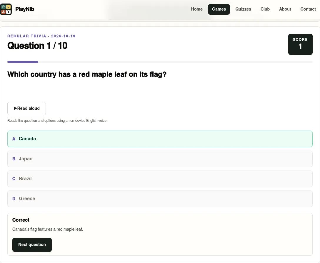Go to the next question
This screenshot has width=320, height=263.
(32, 245)
